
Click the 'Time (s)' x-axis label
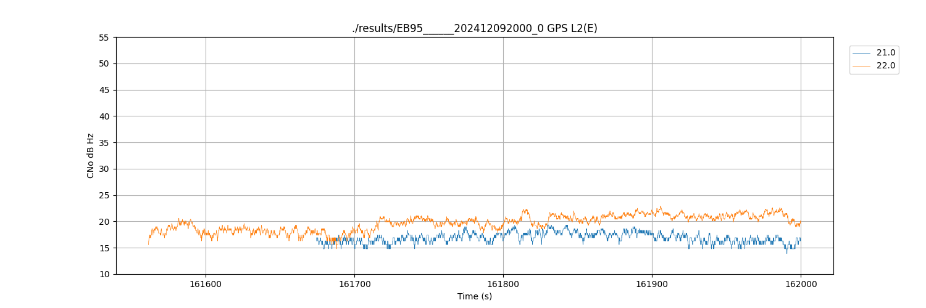point(474,296)
